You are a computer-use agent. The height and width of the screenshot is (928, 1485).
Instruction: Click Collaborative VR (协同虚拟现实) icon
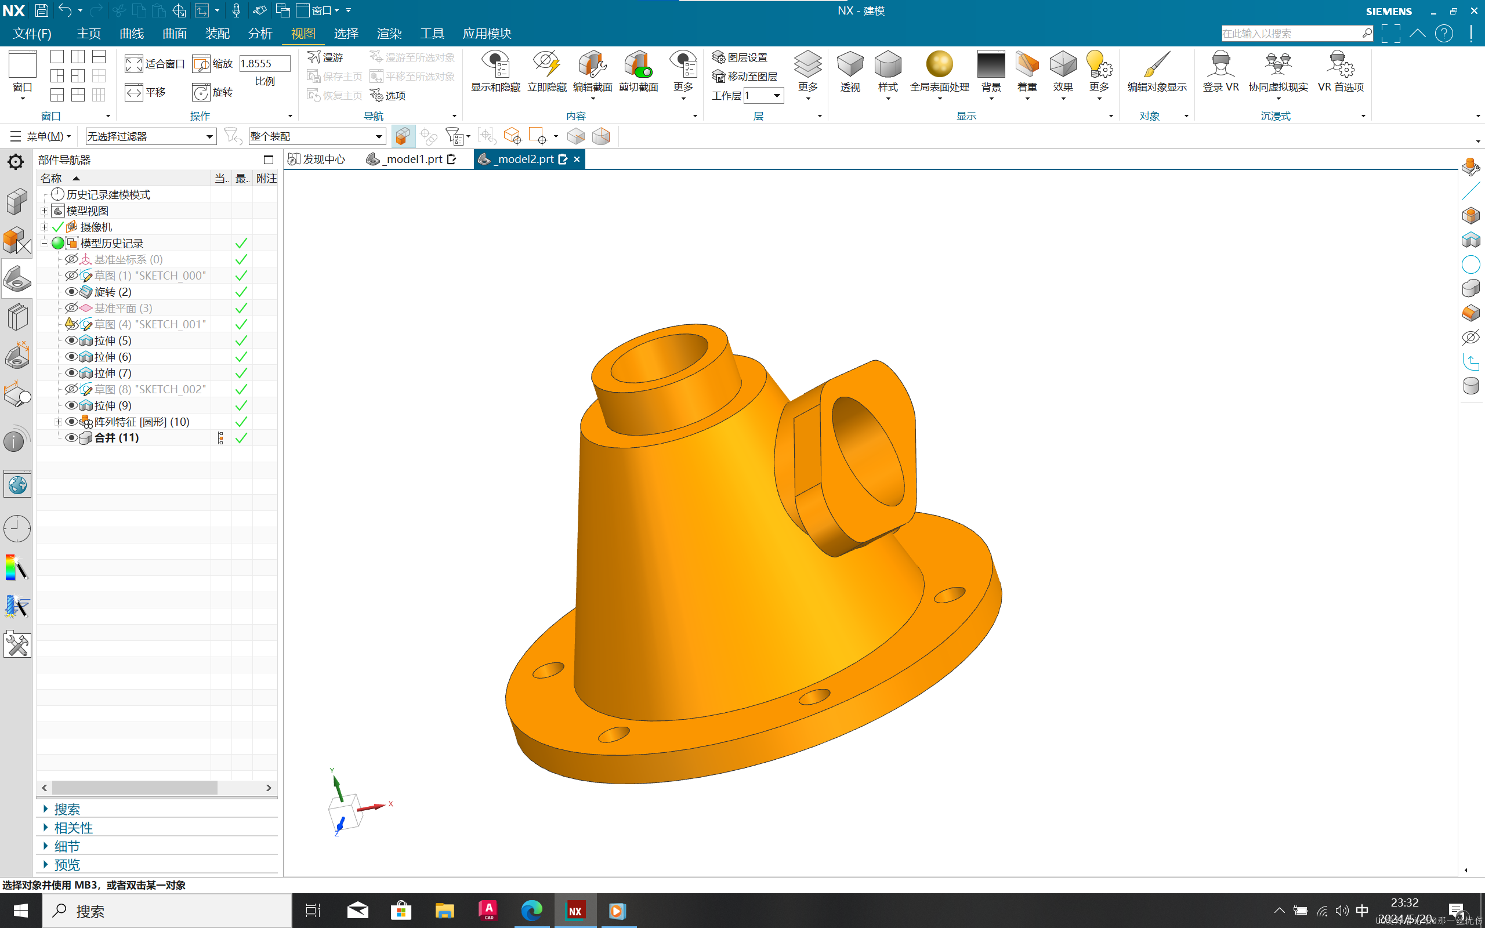[1278, 71]
